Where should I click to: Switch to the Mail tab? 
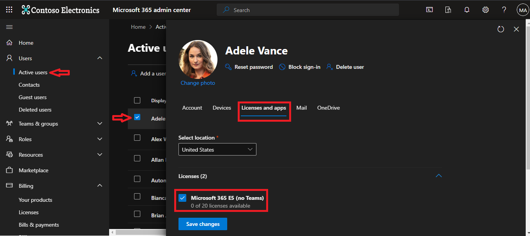[x=302, y=108]
